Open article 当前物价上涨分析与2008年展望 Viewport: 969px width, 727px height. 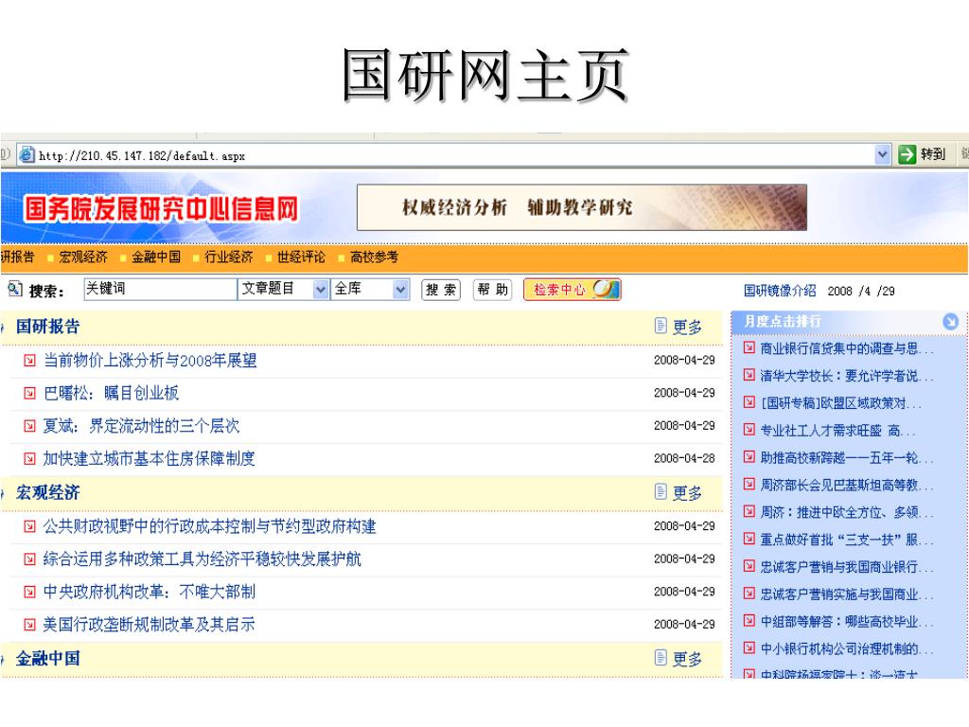tap(150, 361)
